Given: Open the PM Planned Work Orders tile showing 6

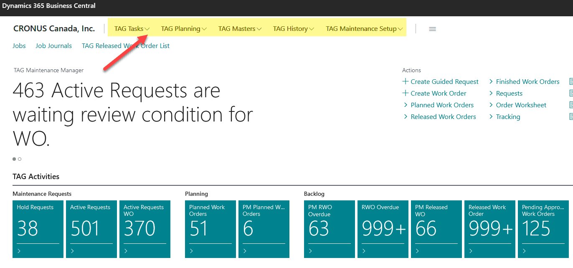Looking at the screenshot, I should click(x=264, y=229).
